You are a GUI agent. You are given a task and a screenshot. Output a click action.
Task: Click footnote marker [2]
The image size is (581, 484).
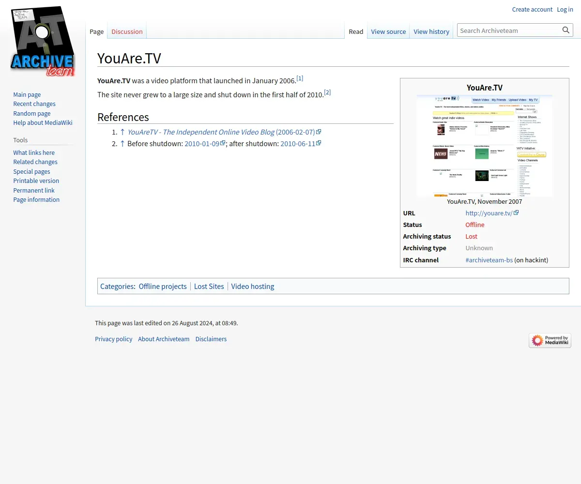pos(327,92)
